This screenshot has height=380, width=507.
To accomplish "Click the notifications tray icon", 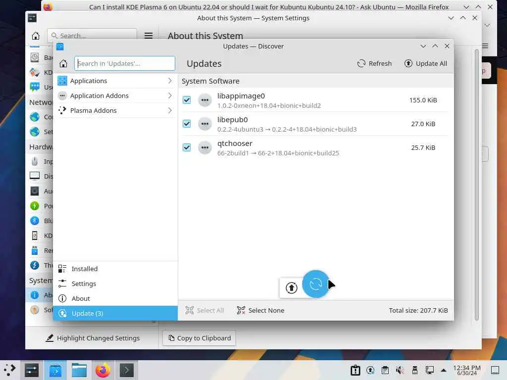I will pos(355,370).
